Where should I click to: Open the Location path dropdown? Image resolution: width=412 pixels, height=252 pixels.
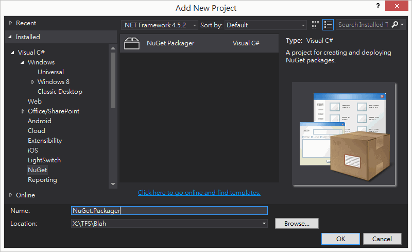(x=264, y=224)
